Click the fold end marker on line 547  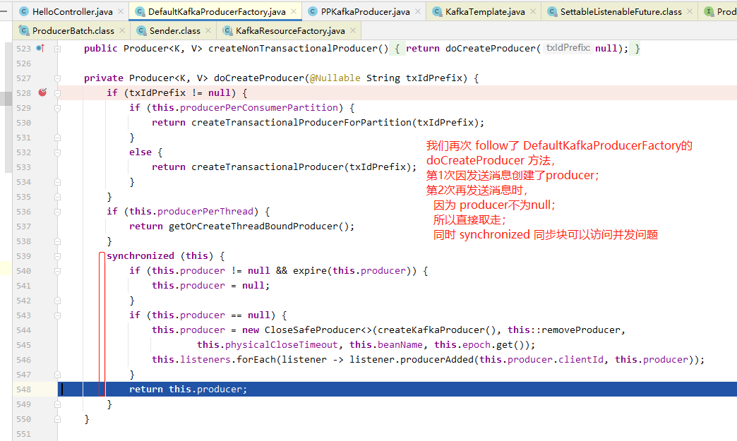(57, 375)
